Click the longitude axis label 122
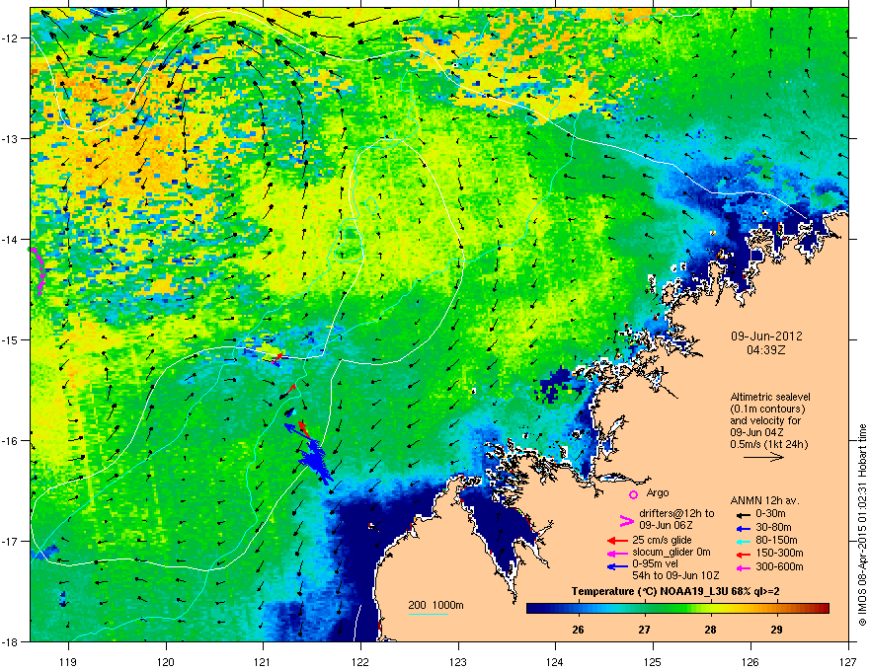 tap(360, 661)
